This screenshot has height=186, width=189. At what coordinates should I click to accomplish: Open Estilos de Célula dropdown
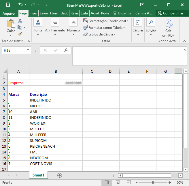[99, 34]
